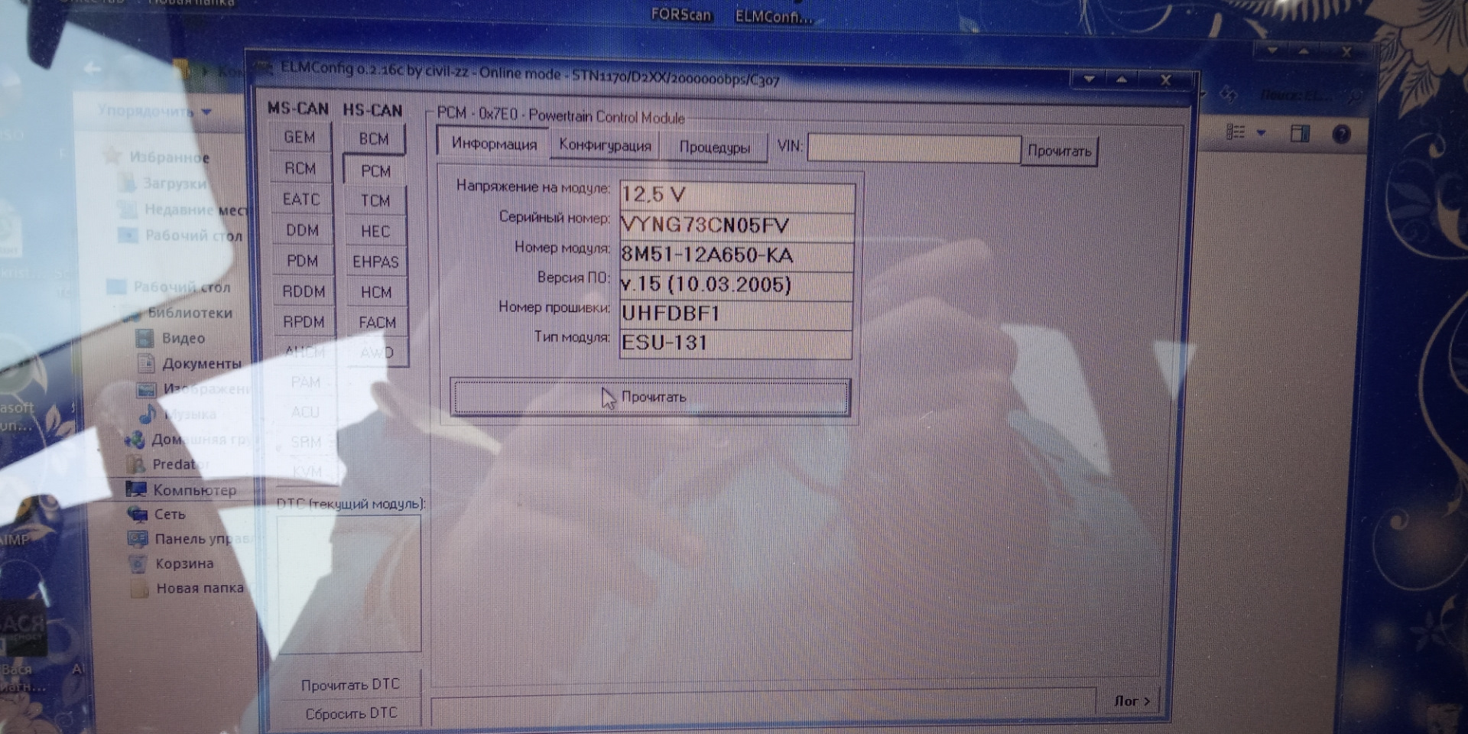Open the DDM module

pyautogui.click(x=302, y=230)
